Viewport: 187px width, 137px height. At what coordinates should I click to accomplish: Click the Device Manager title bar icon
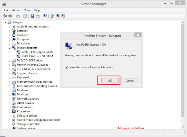tap(4, 4)
